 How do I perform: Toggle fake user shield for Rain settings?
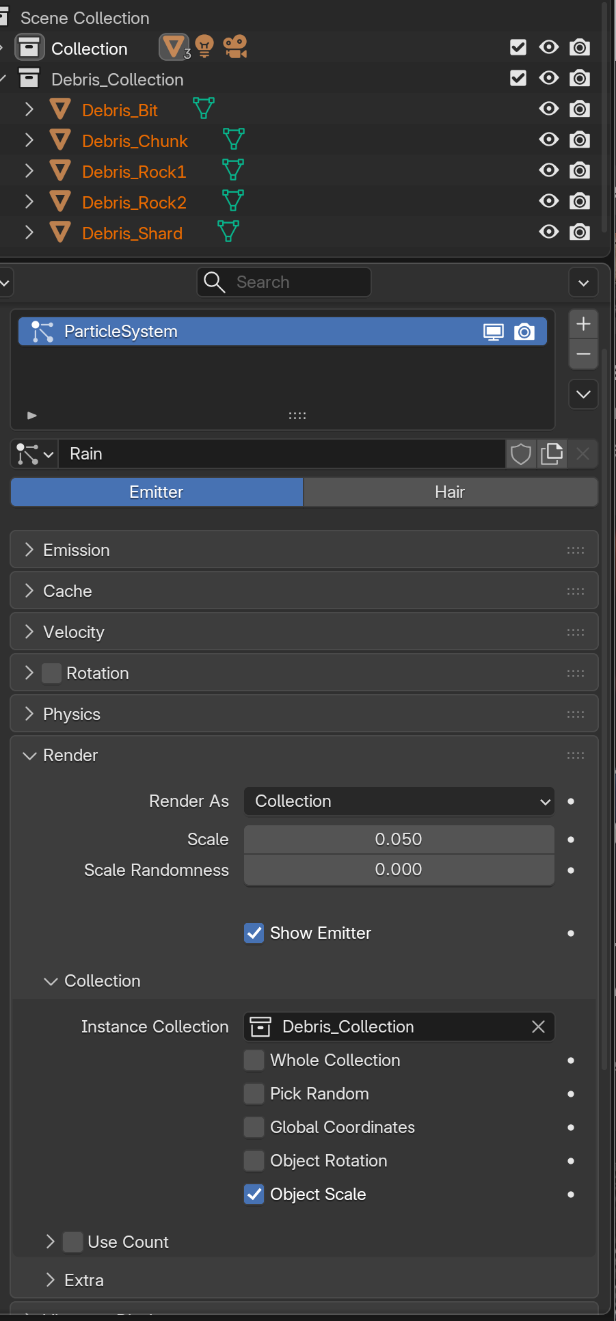pyautogui.click(x=521, y=454)
